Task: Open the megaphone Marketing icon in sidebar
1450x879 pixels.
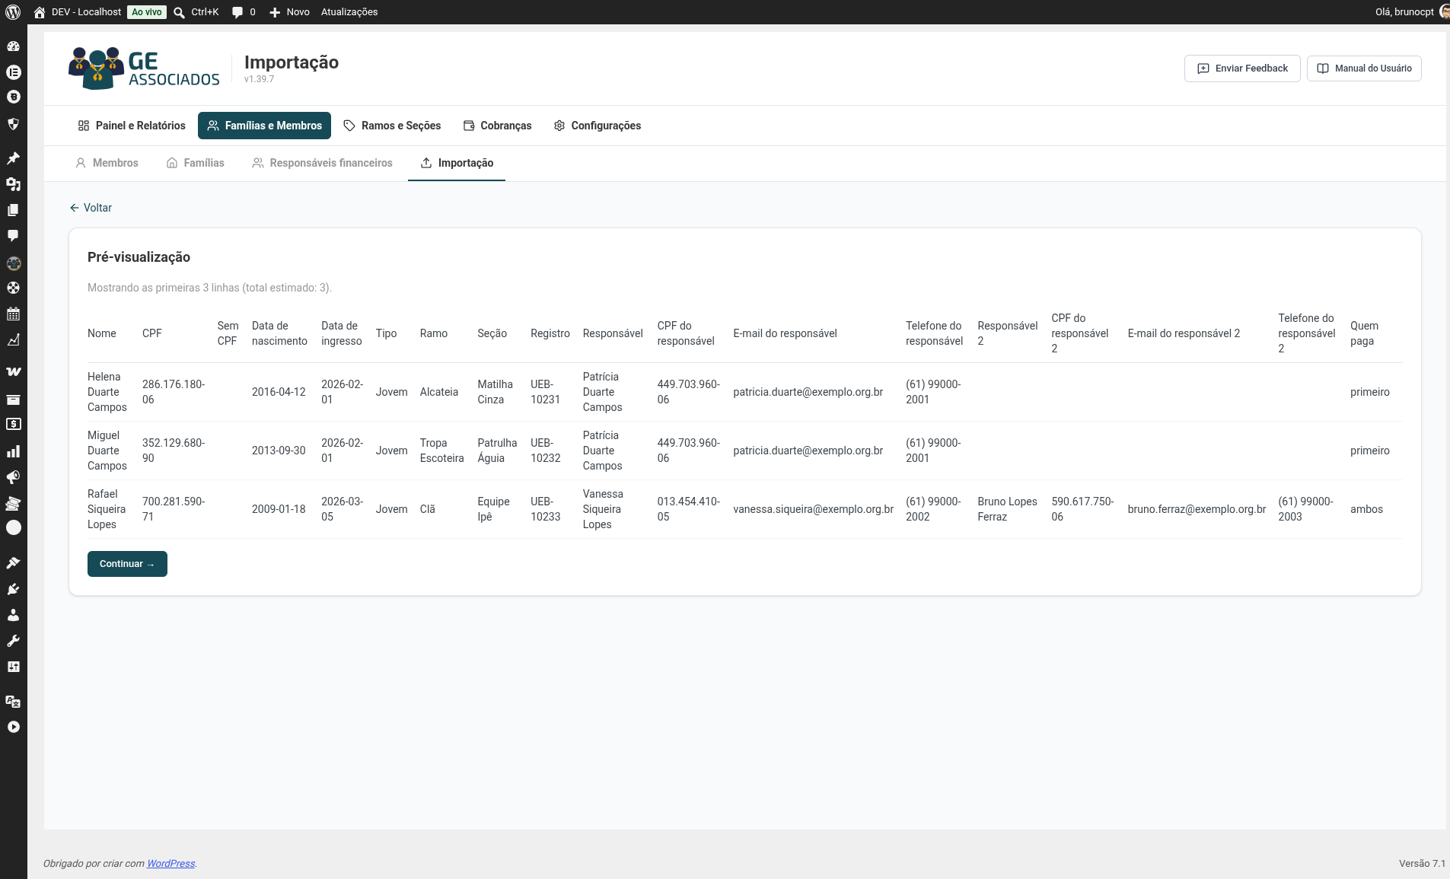Action: 13,477
